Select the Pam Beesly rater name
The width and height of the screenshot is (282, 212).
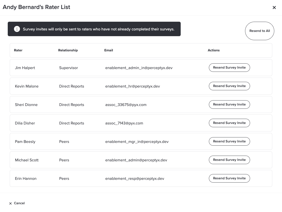(25, 142)
